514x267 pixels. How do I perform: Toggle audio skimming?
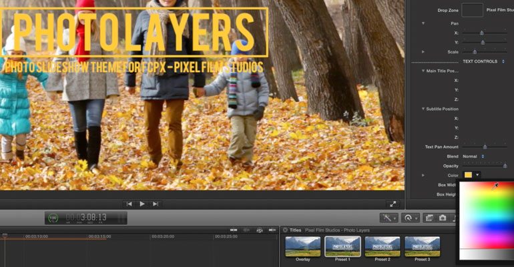(246, 230)
